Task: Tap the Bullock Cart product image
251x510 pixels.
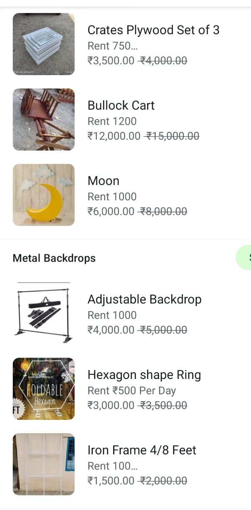Action: tap(44, 119)
